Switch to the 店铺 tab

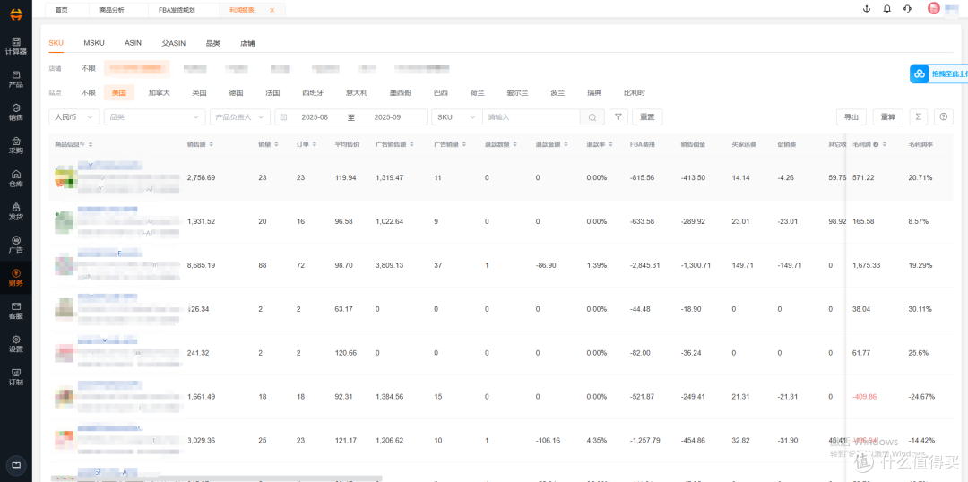click(247, 43)
